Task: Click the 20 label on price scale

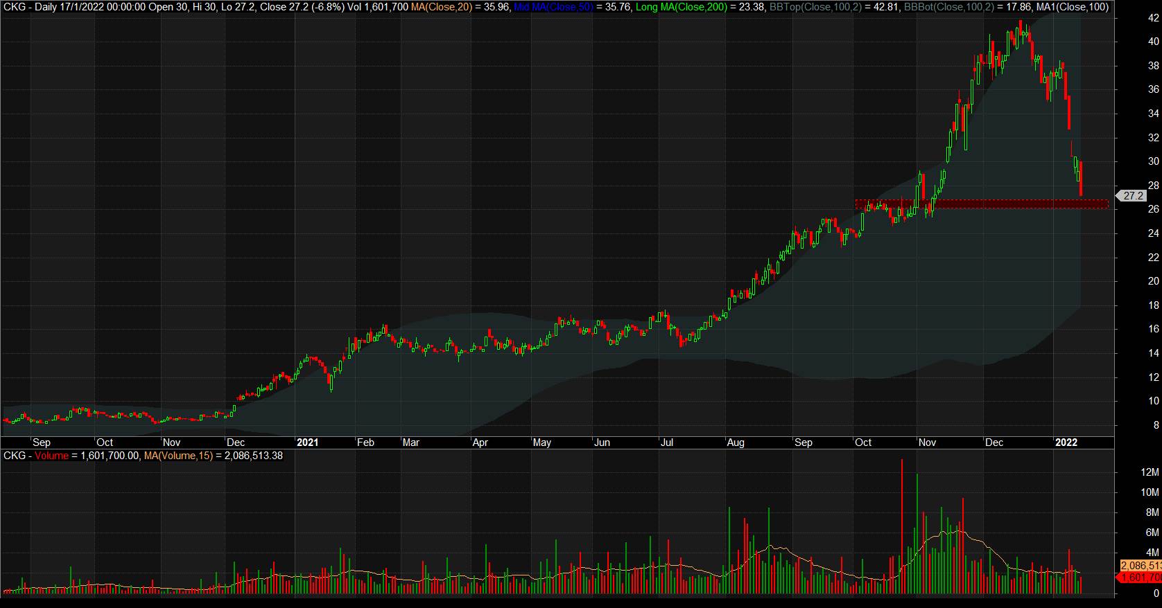Action: coord(1154,281)
